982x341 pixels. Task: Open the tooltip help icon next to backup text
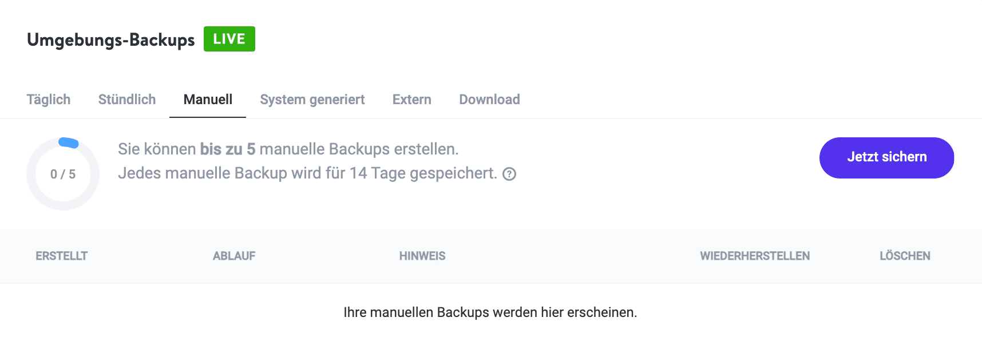click(x=509, y=174)
